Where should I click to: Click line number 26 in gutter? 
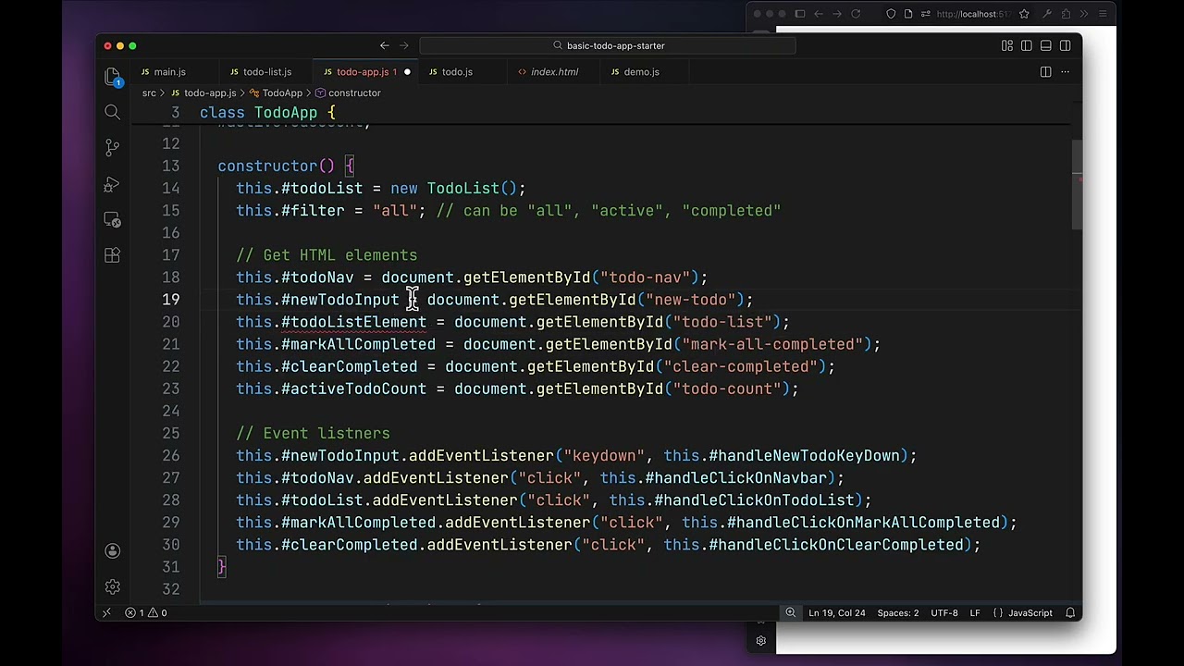point(171,455)
